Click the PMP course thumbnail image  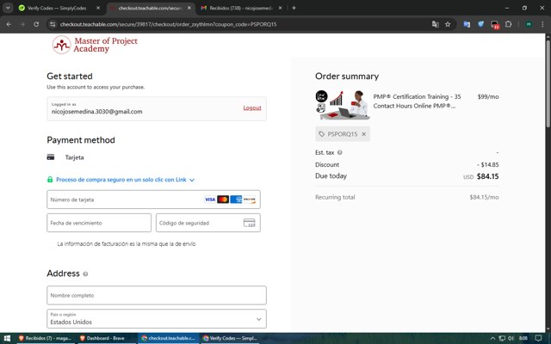pyautogui.click(x=343, y=105)
